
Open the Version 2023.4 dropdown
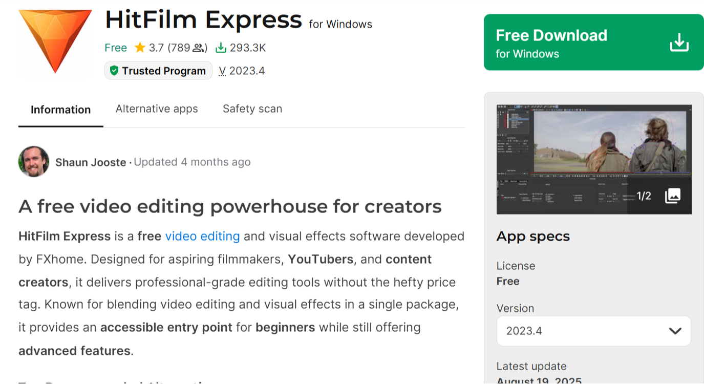pyautogui.click(x=594, y=331)
